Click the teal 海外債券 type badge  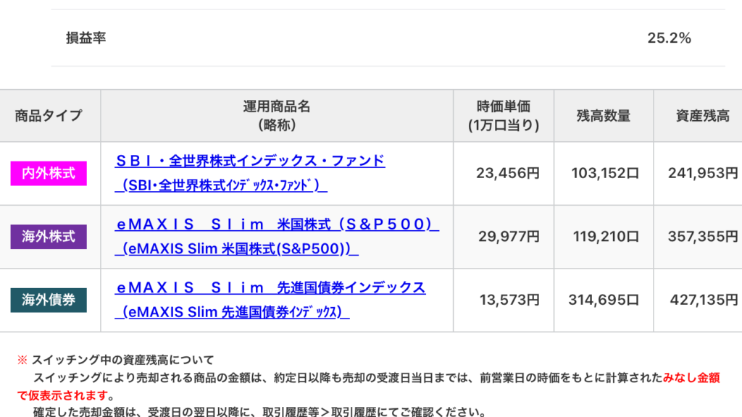tap(49, 300)
